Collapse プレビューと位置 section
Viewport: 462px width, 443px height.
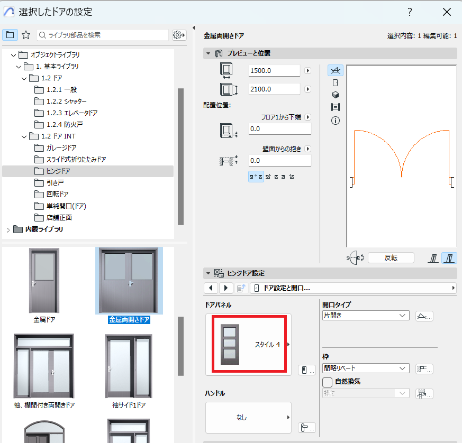tap(209, 53)
